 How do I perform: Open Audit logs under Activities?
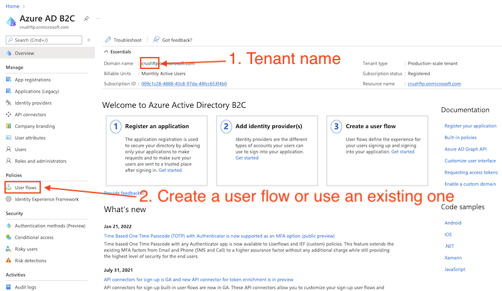25,287
